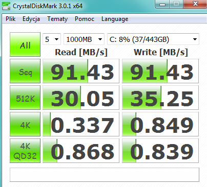The image size is (207, 187).
Task: Click the Read [MB/s] column header
Action: tap(81, 52)
